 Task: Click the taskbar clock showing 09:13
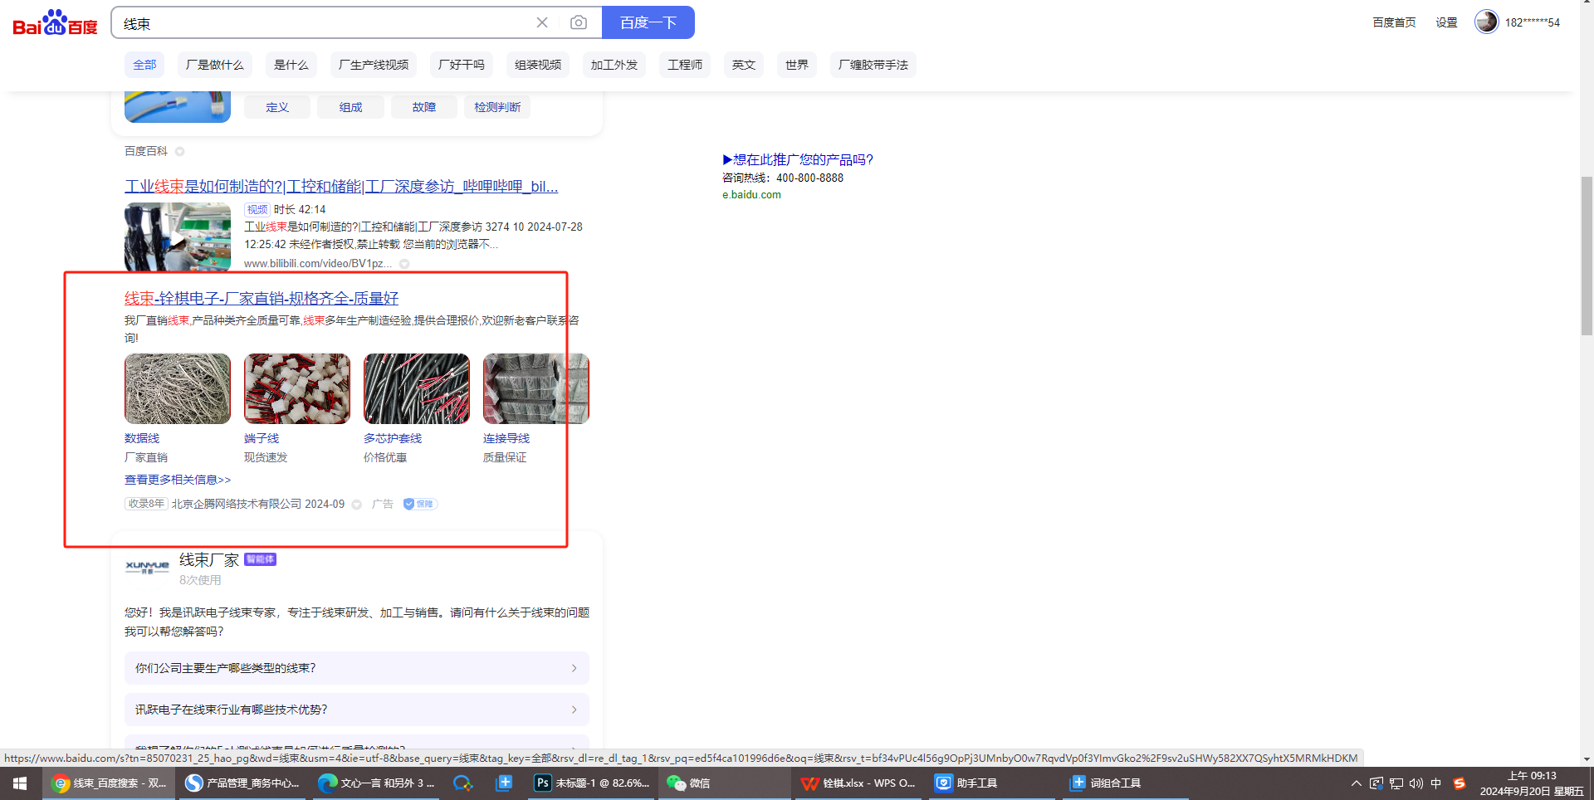pos(1532,783)
